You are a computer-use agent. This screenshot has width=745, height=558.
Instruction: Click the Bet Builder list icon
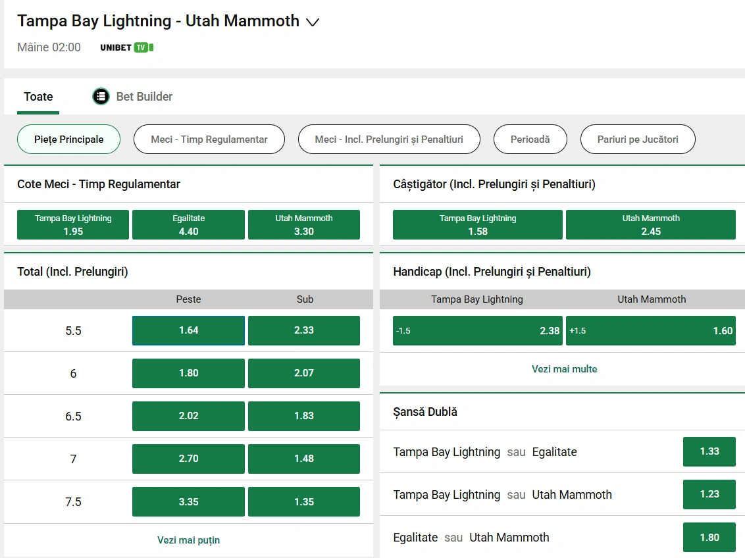(x=101, y=97)
